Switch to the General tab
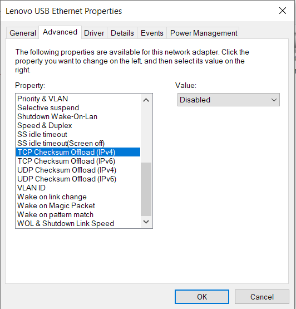 coord(23,33)
